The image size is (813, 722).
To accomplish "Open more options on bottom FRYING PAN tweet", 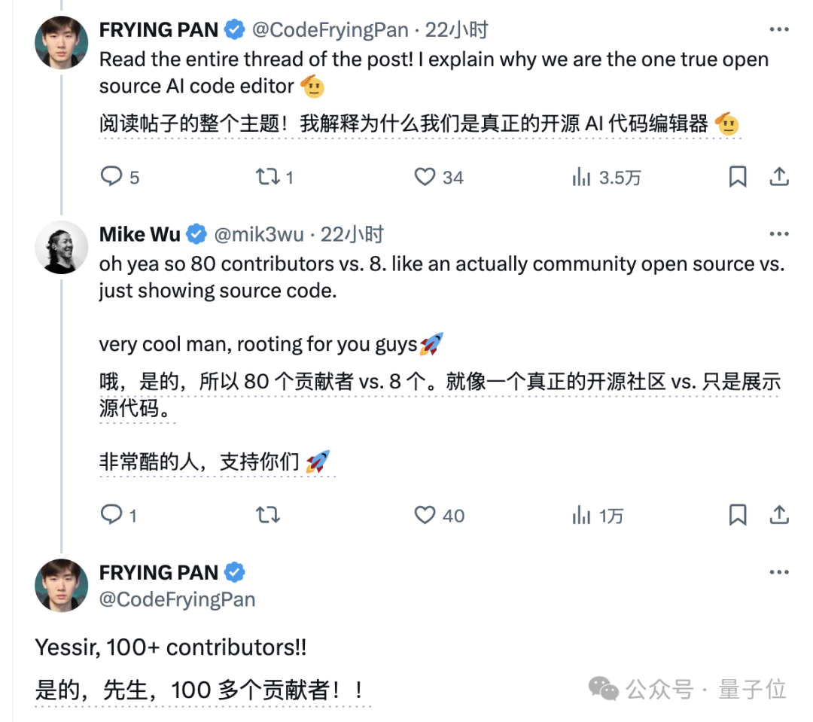I will click(x=779, y=572).
